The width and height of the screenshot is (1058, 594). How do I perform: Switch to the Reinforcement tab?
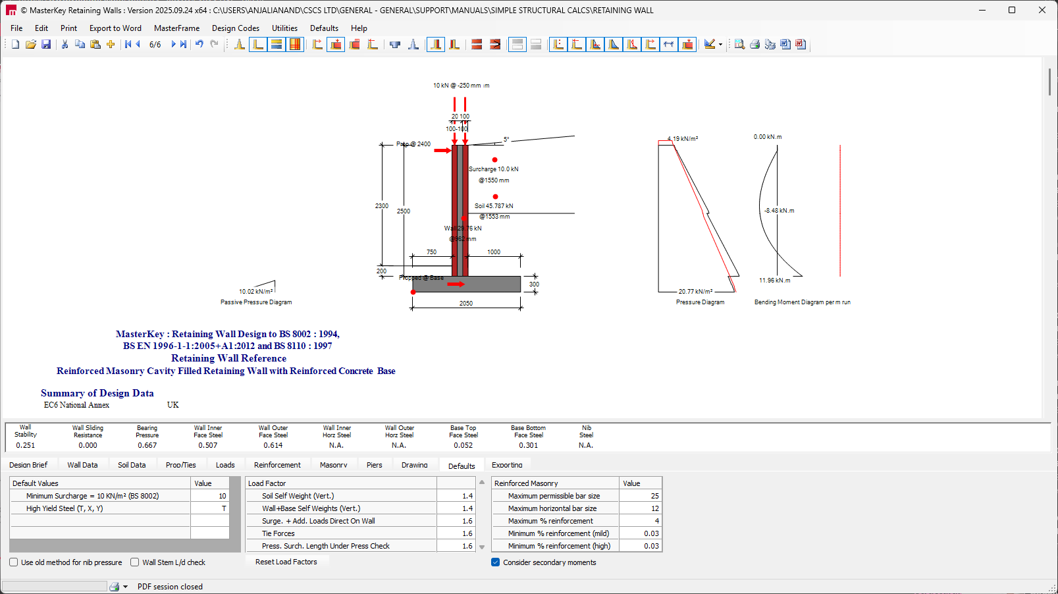[277, 465]
